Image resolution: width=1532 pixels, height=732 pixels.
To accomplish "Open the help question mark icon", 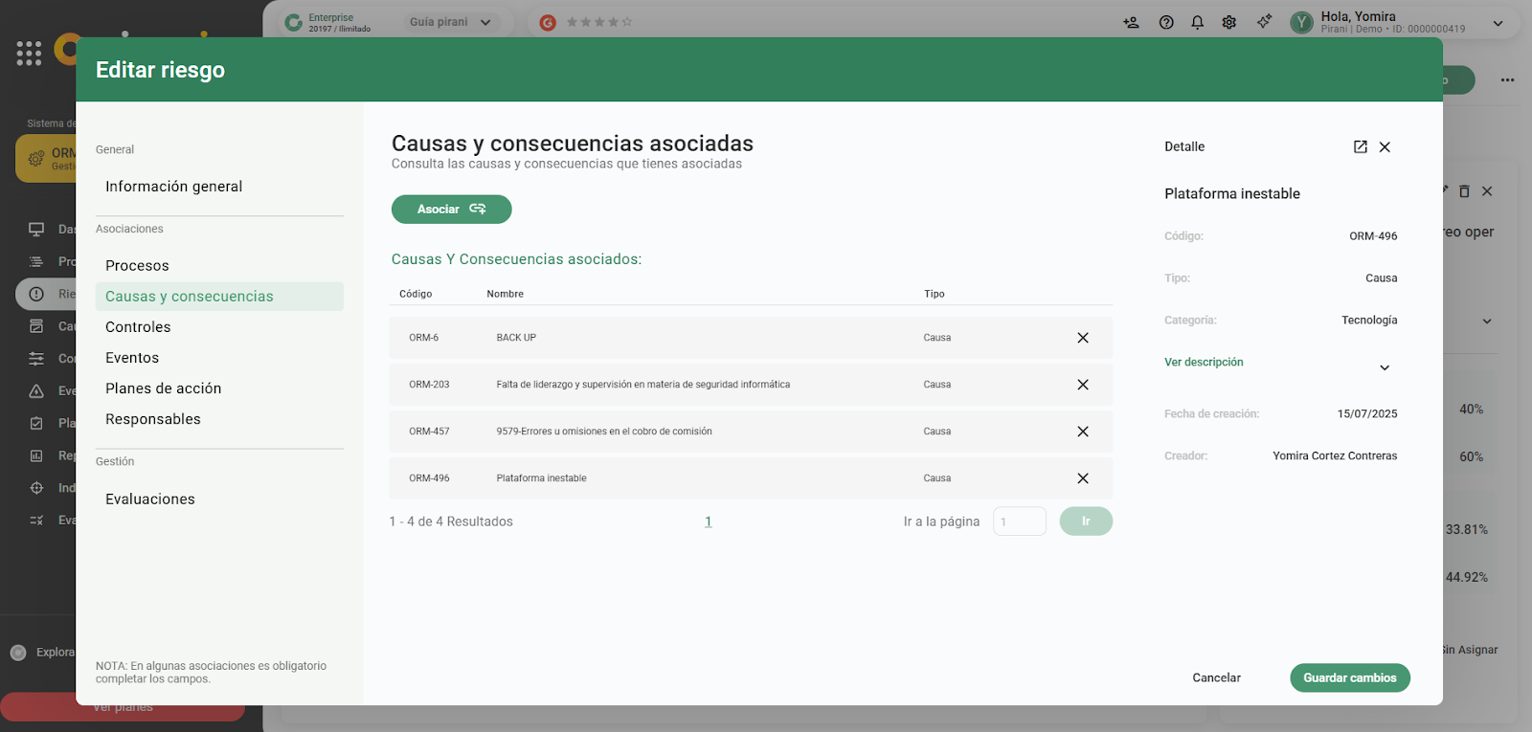I will 1166,22.
